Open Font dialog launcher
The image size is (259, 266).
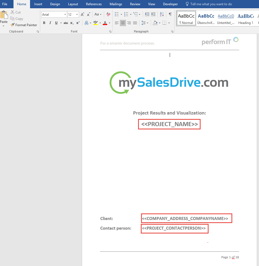110,32
